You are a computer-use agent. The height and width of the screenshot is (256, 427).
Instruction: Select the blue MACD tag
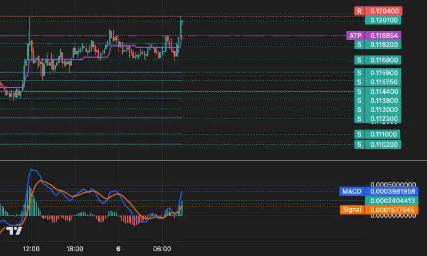coord(352,191)
